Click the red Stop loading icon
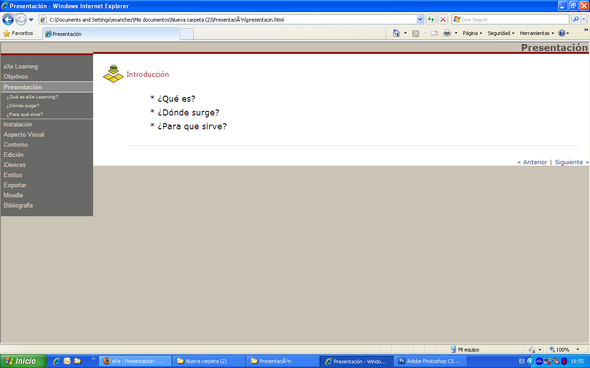Image resolution: width=590 pixels, height=368 pixels. click(x=442, y=19)
